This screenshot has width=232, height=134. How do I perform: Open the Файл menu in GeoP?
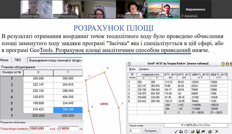point(132,69)
